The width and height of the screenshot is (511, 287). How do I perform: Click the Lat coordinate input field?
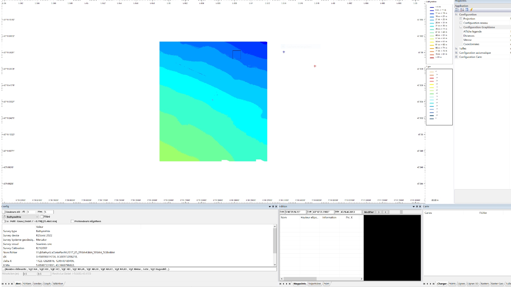[323, 212]
